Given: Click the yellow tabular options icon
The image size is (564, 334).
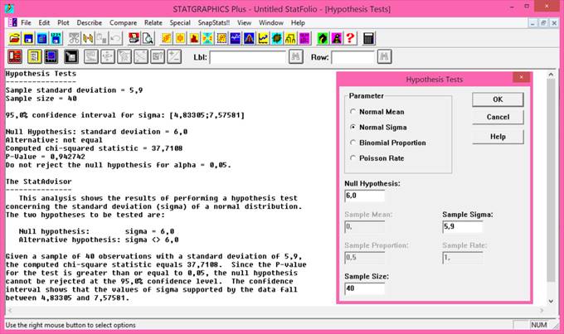Looking at the screenshot, I should coord(35,56).
